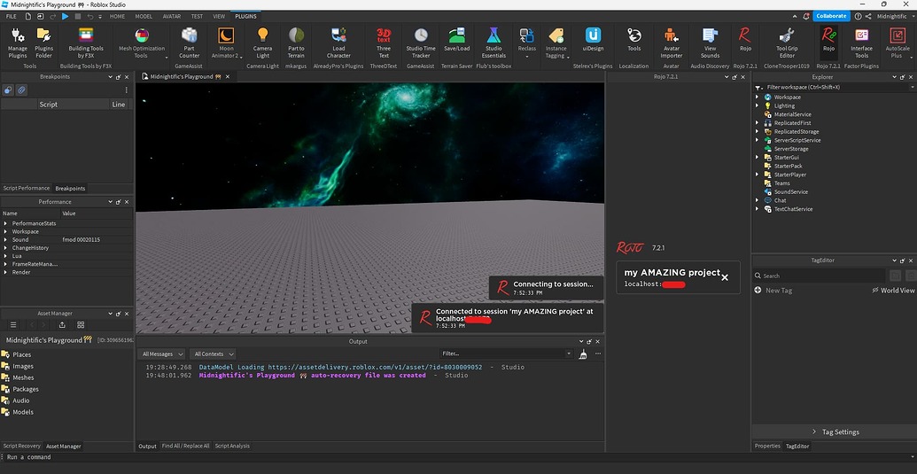Launch Moon Animator 2
Image resolution: width=917 pixels, height=474 pixels.
click(226, 43)
